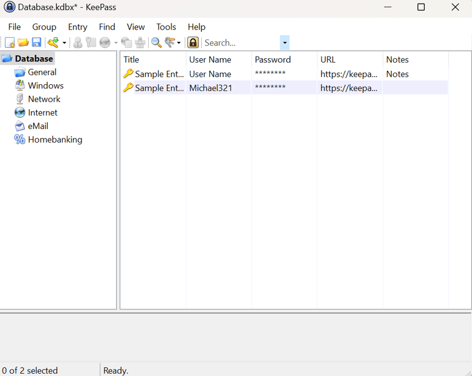Click the URL cell of first entry
The height and width of the screenshot is (376, 472).
(x=349, y=74)
